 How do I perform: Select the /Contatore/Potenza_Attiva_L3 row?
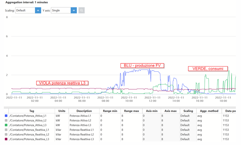(x=28, y=125)
